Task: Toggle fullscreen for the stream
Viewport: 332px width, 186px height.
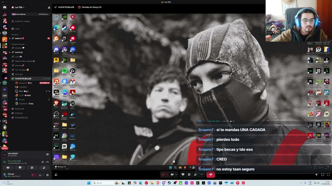Action: click(329, 175)
